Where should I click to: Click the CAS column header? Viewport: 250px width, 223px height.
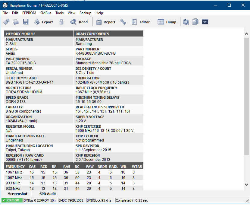(x=32, y=167)
